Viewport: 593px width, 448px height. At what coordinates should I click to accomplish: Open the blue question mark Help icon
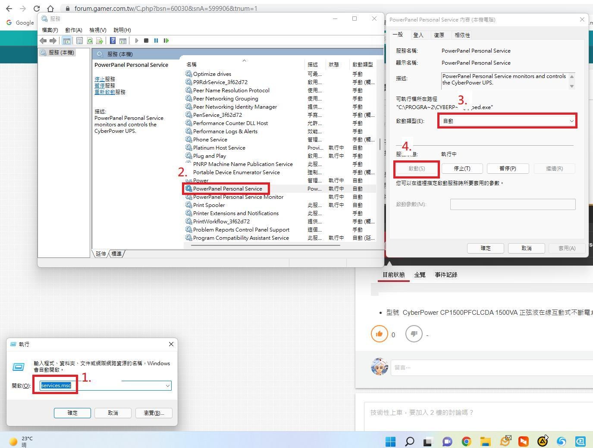click(113, 41)
